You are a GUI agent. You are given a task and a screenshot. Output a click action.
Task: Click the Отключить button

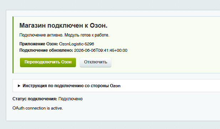(x=96, y=62)
